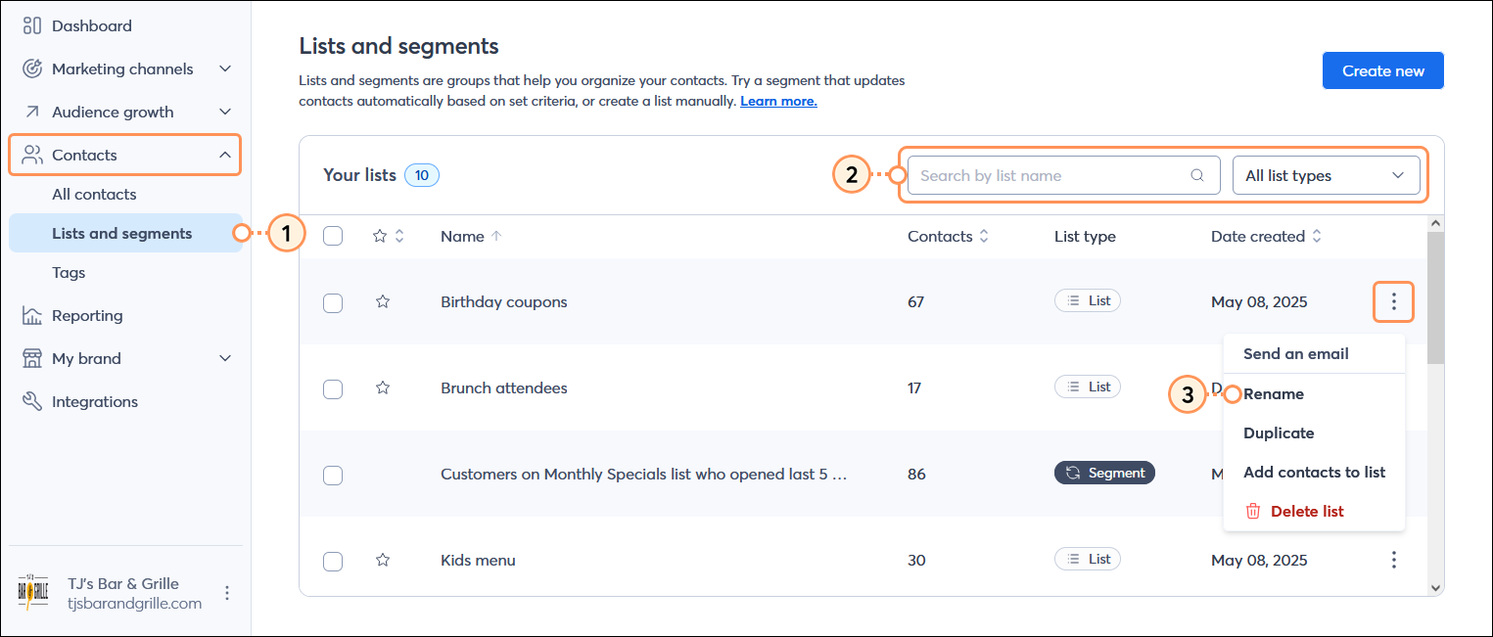Toggle select-all lists checkbox
1493x637 pixels.
pyautogui.click(x=333, y=236)
